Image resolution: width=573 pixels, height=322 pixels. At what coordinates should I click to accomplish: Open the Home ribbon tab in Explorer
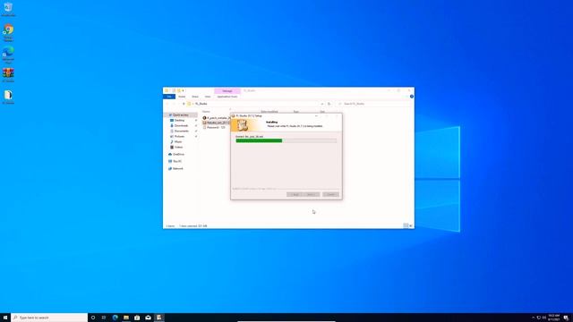[182, 97]
